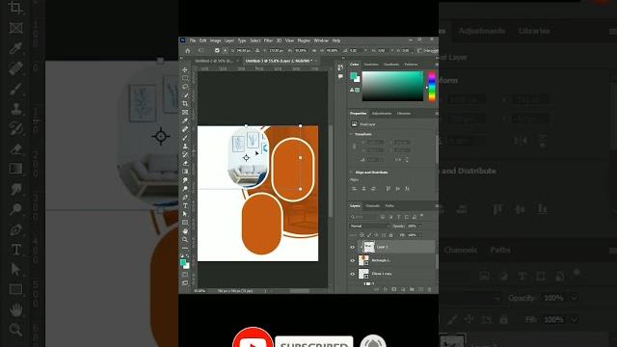Select the Lasso tool
This screenshot has width=617, height=347.
[185, 87]
